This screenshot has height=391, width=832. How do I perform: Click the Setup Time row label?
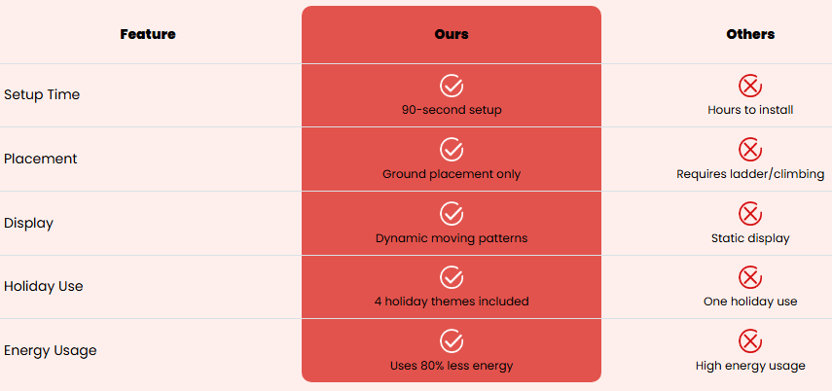click(42, 95)
